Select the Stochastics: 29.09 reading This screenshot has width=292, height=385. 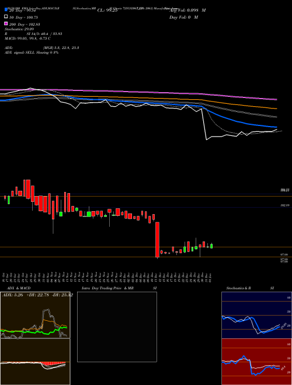point(19,29)
